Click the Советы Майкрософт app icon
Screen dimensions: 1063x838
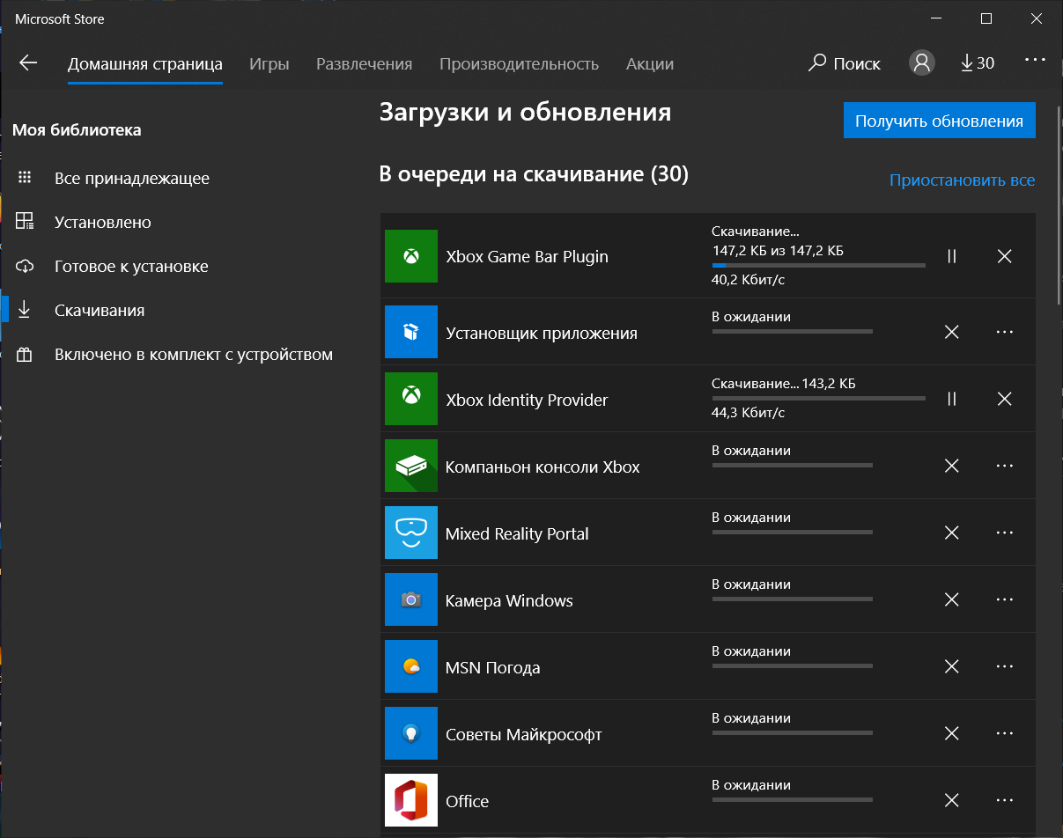411,733
